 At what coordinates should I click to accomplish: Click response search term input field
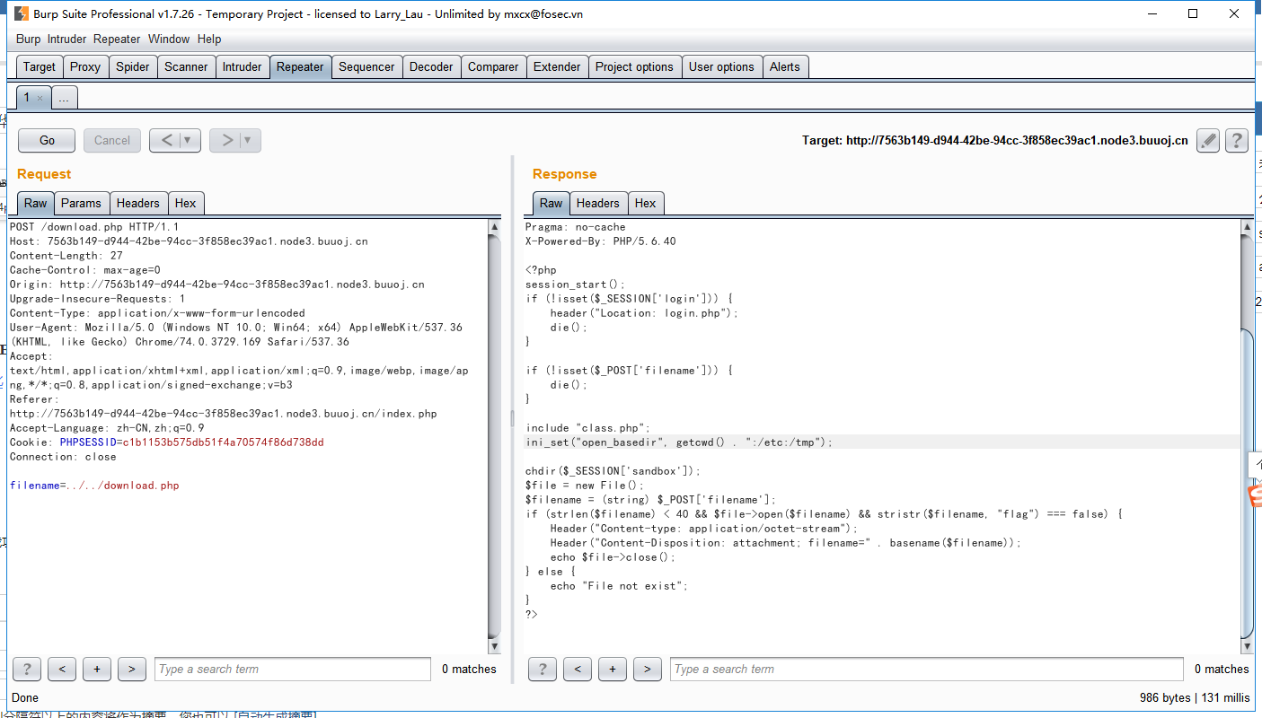(x=927, y=669)
